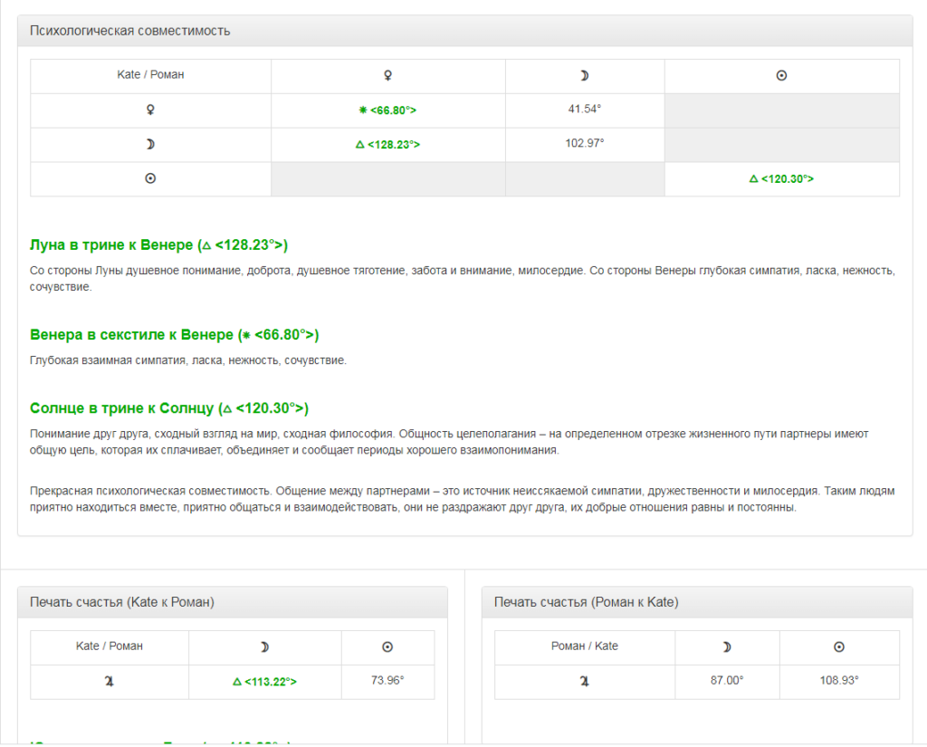This screenshot has width=927, height=747.
Task: Select the Sun symbol row header in top table
Action: [150, 178]
